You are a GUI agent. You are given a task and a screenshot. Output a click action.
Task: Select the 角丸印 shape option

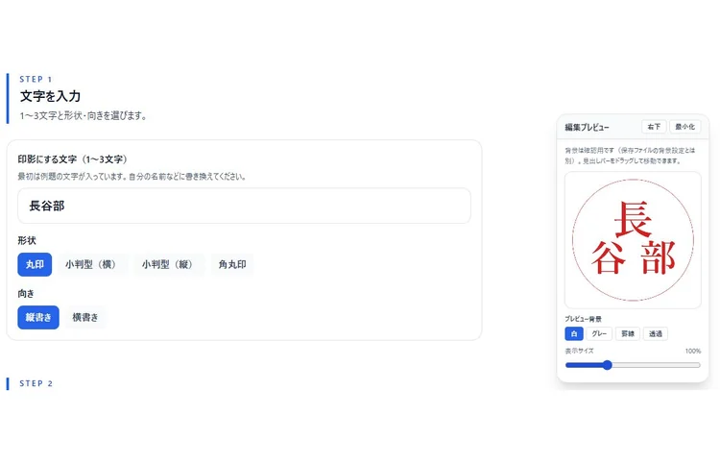(232, 264)
